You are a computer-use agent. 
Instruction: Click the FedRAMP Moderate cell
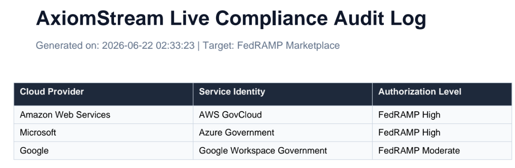tap(442, 150)
